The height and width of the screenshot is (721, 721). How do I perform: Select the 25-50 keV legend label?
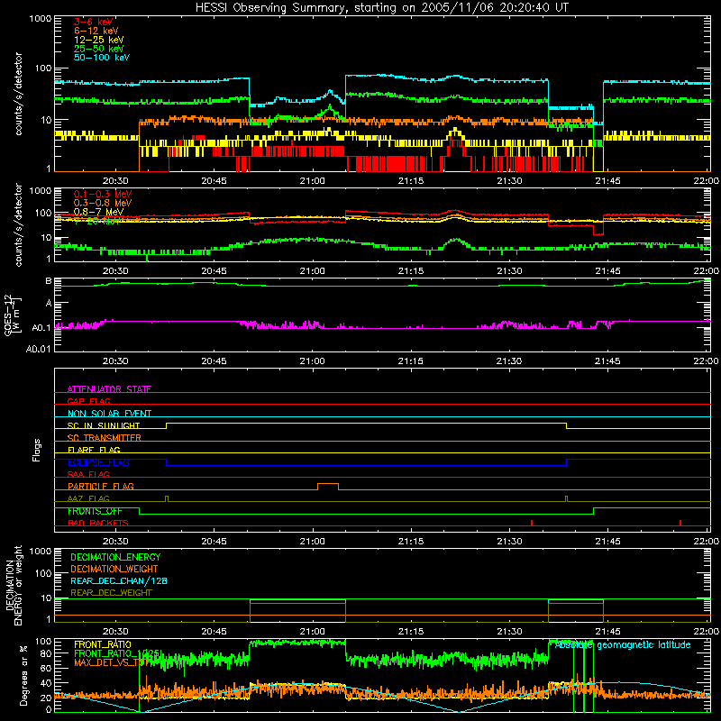point(99,49)
